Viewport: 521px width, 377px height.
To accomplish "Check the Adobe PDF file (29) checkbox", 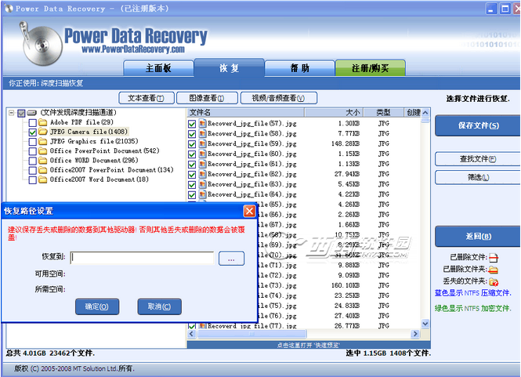I will [x=33, y=123].
